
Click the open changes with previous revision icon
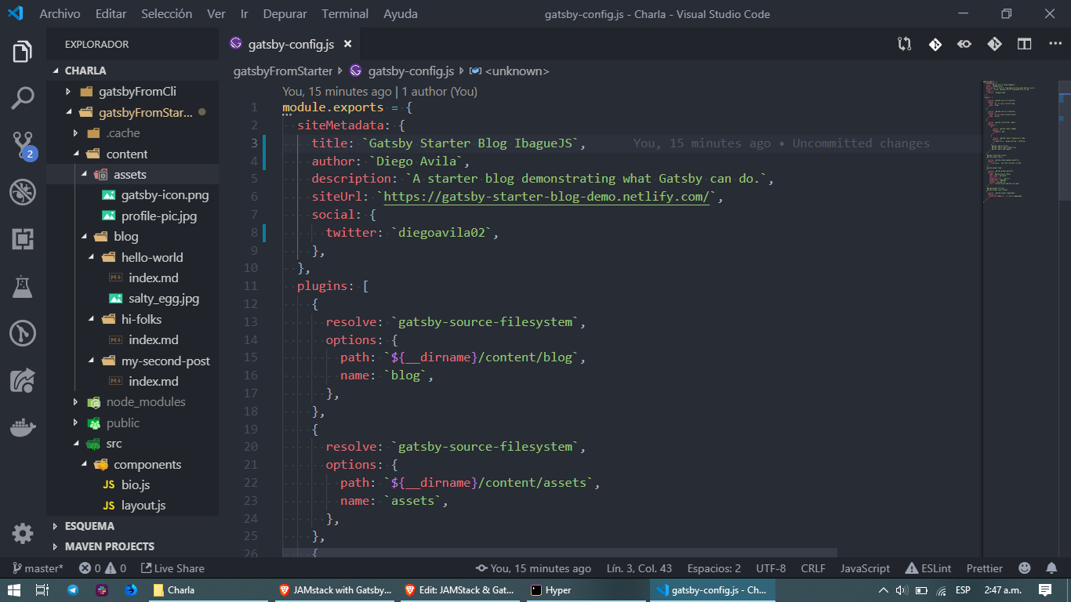pyautogui.click(x=935, y=45)
